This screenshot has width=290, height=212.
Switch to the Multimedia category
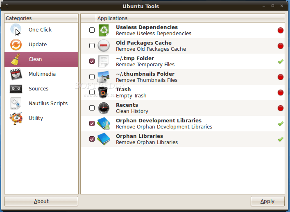click(x=41, y=74)
